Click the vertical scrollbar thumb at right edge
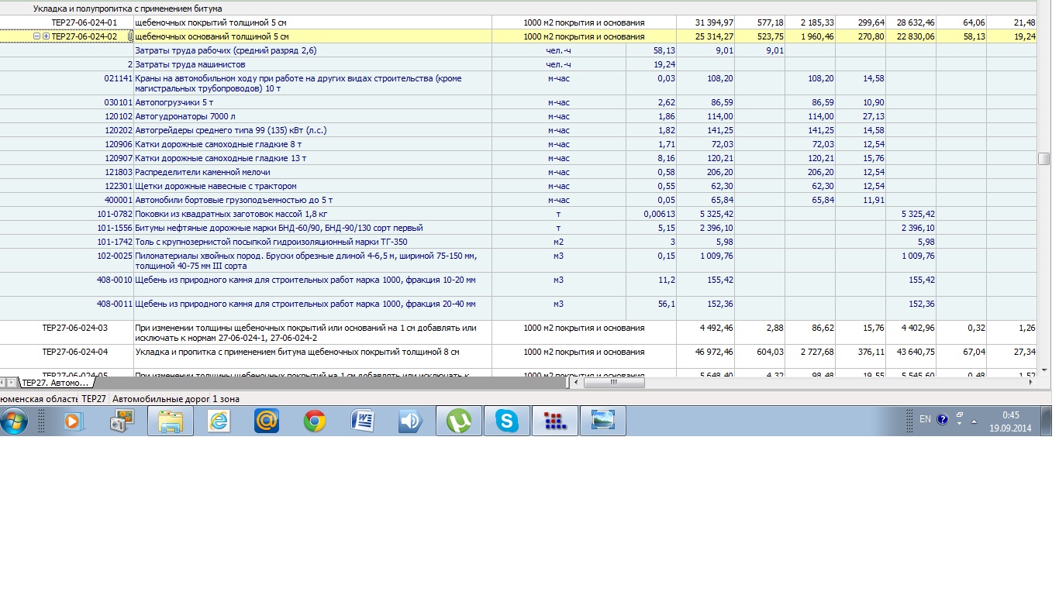Viewport: 1059px width, 595px height. pos(1043,159)
